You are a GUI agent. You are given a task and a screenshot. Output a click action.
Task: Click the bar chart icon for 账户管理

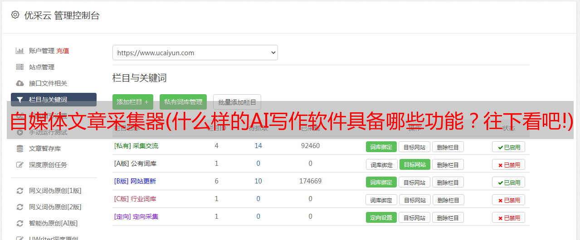(20, 51)
